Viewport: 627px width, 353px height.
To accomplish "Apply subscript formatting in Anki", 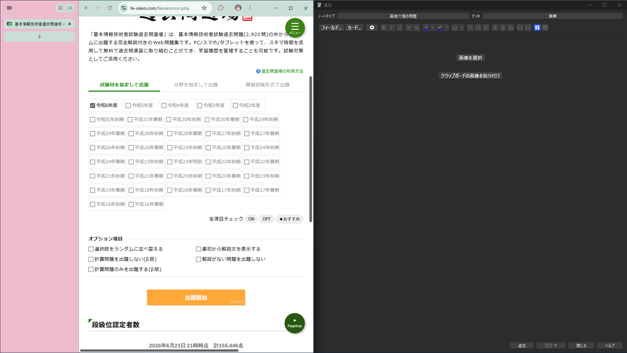I will [x=416, y=28].
